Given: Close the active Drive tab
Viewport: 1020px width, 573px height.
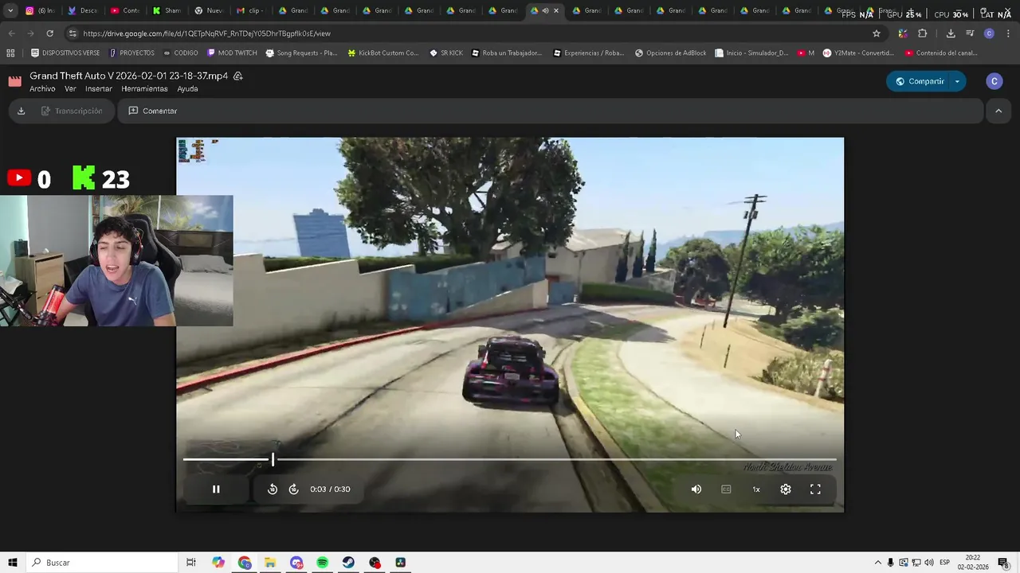Looking at the screenshot, I should coord(556,11).
